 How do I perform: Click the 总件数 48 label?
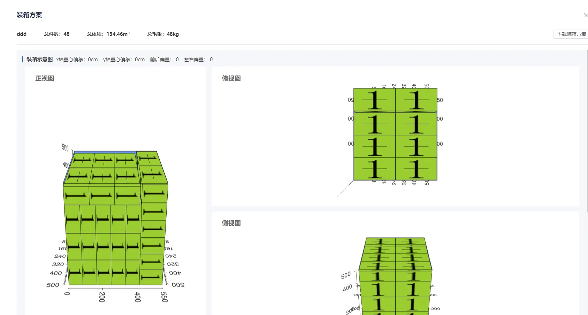57,34
